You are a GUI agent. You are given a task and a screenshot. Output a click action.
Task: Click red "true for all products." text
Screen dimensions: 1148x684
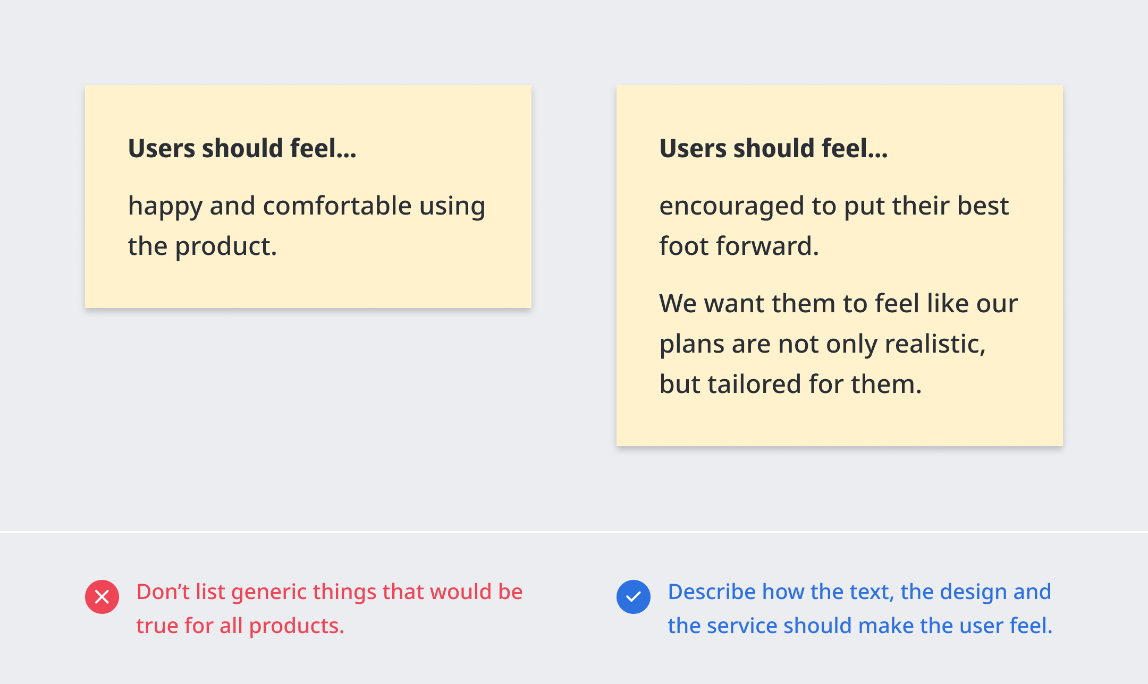tap(240, 626)
